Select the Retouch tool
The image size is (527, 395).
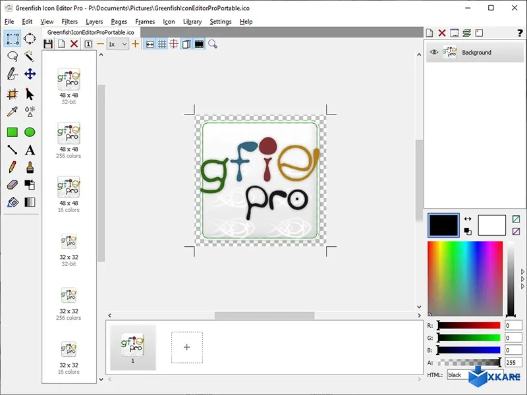pyautogui.click(x=30, y=111)
